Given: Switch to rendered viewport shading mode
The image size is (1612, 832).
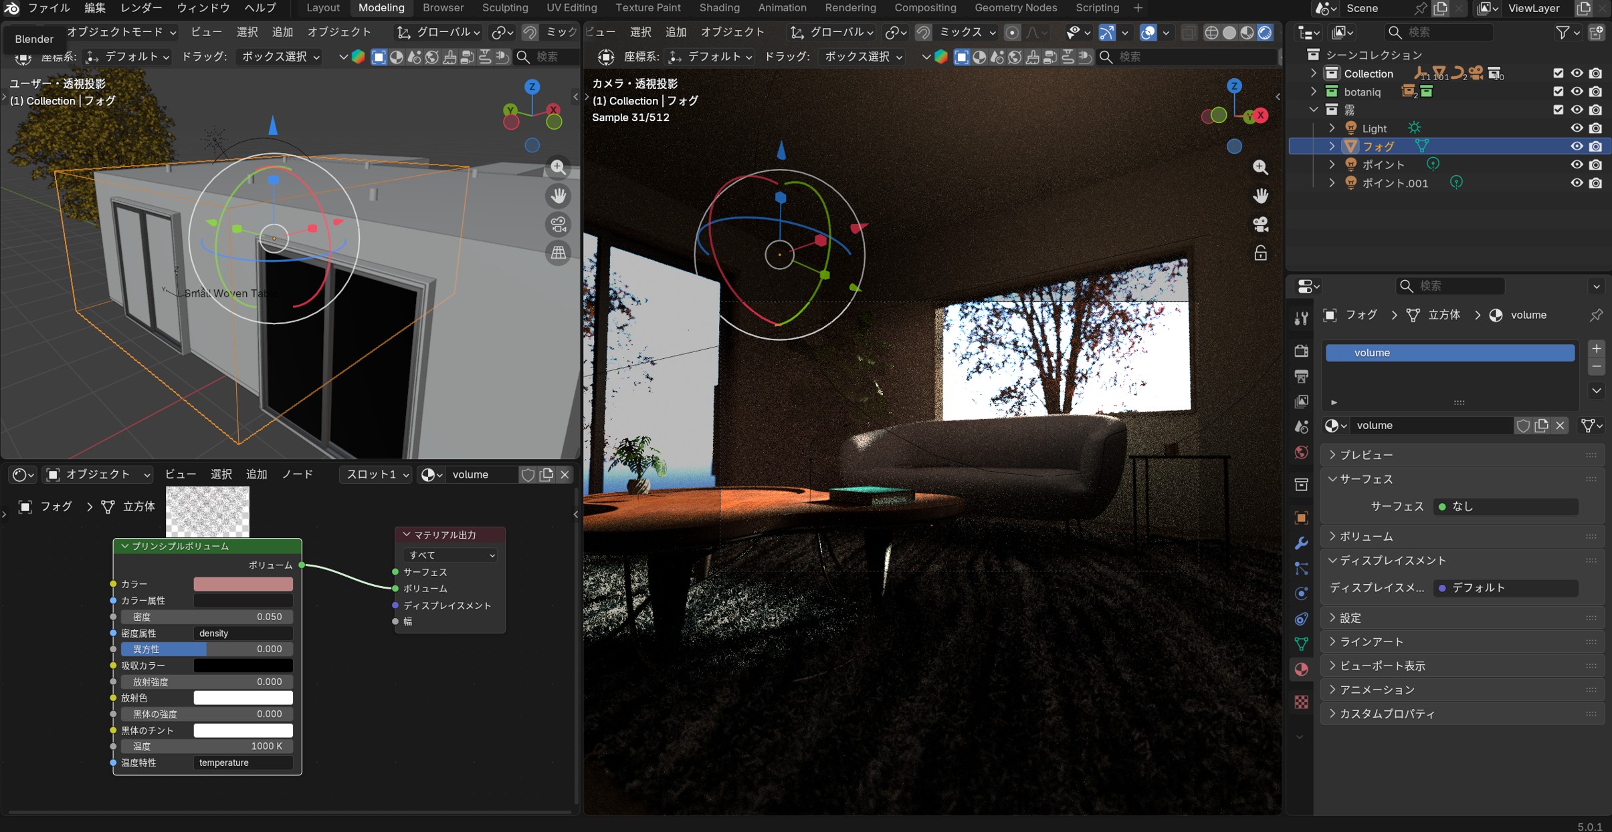Looking at the screenshot, I should [x=1265, y=33].
